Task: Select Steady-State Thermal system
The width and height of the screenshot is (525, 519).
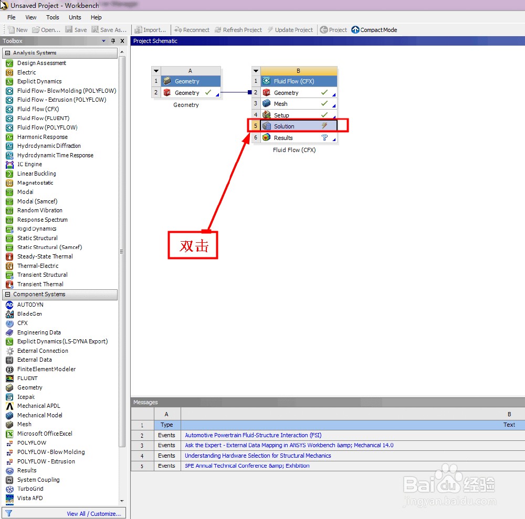Action: (45, 256)
